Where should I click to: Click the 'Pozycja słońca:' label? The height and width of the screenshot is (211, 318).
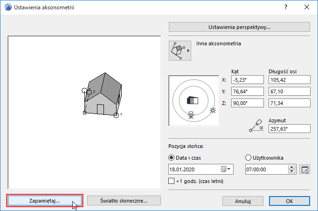(186, 146)
